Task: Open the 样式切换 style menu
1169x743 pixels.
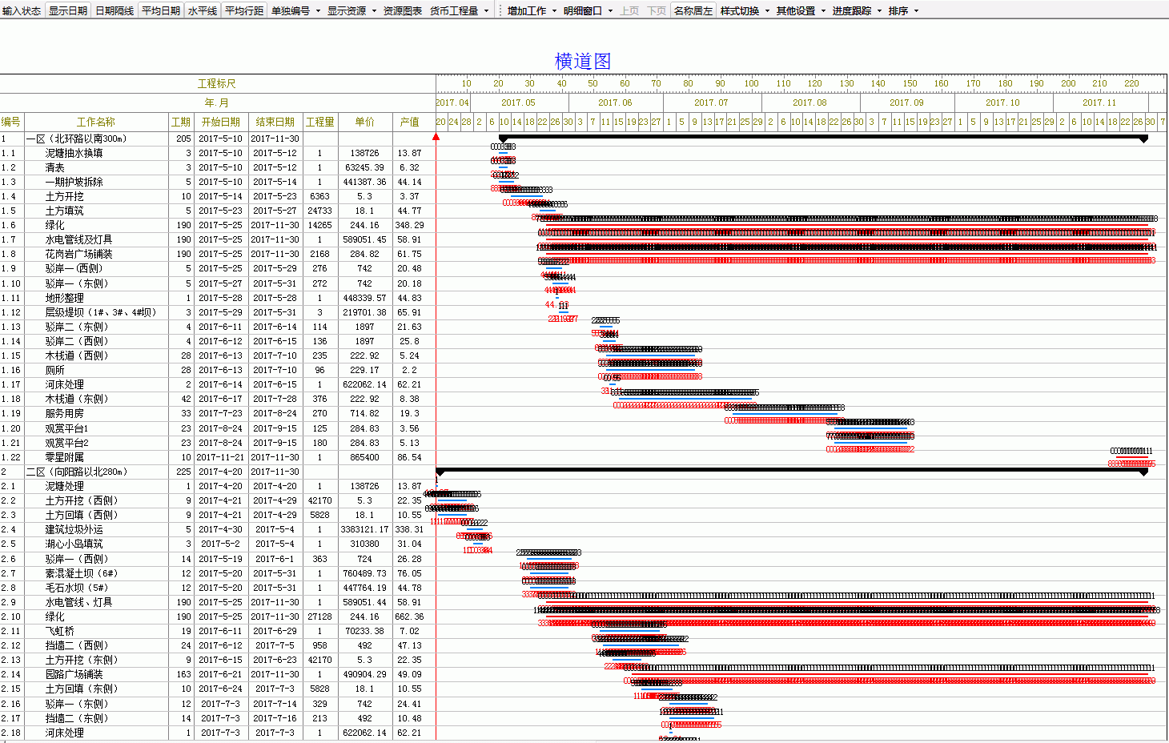Action: tap(745, 10)
